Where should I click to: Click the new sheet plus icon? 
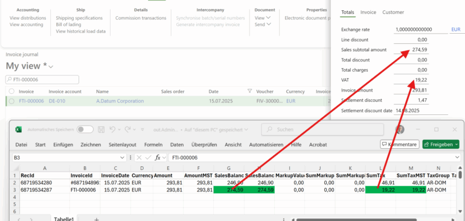point(97,219)
